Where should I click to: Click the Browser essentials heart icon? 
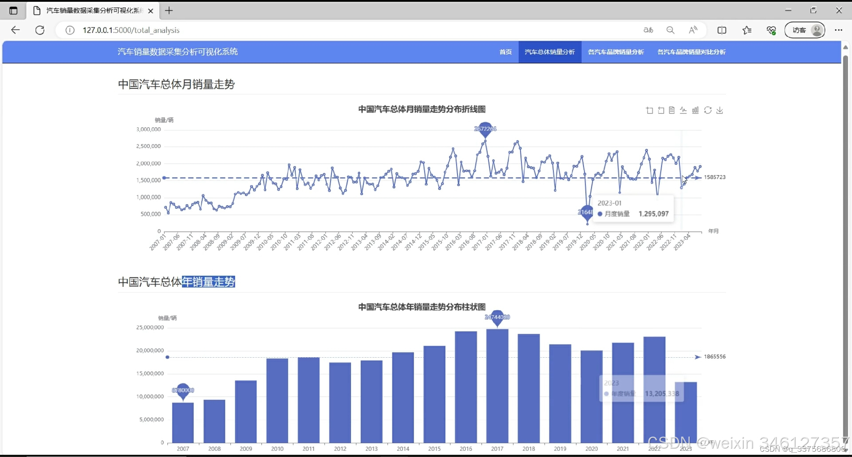(x=771, y=30)
